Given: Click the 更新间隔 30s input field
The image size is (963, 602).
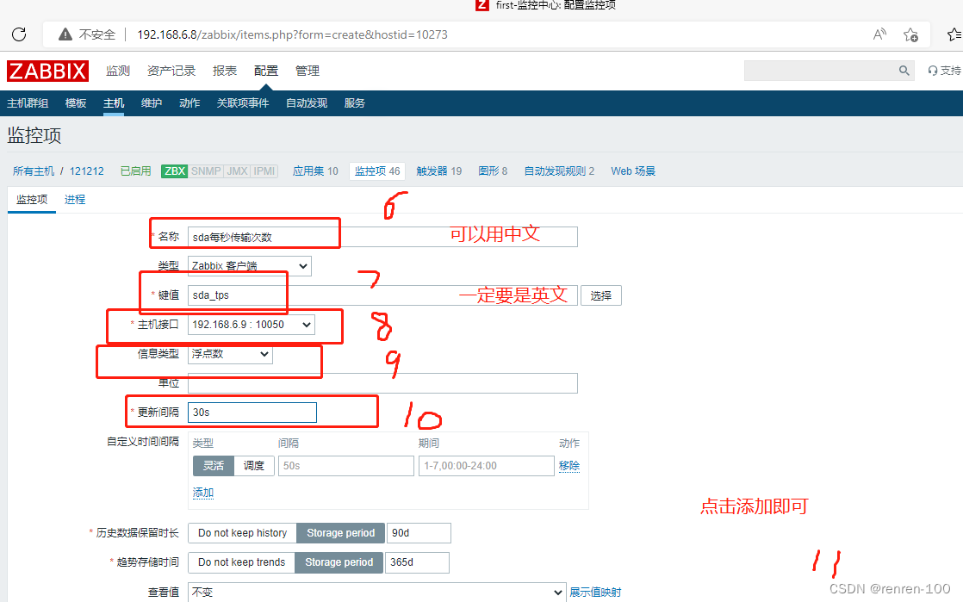Looking at the screenshot, I should pyautogui.click(x=252, y=413).
